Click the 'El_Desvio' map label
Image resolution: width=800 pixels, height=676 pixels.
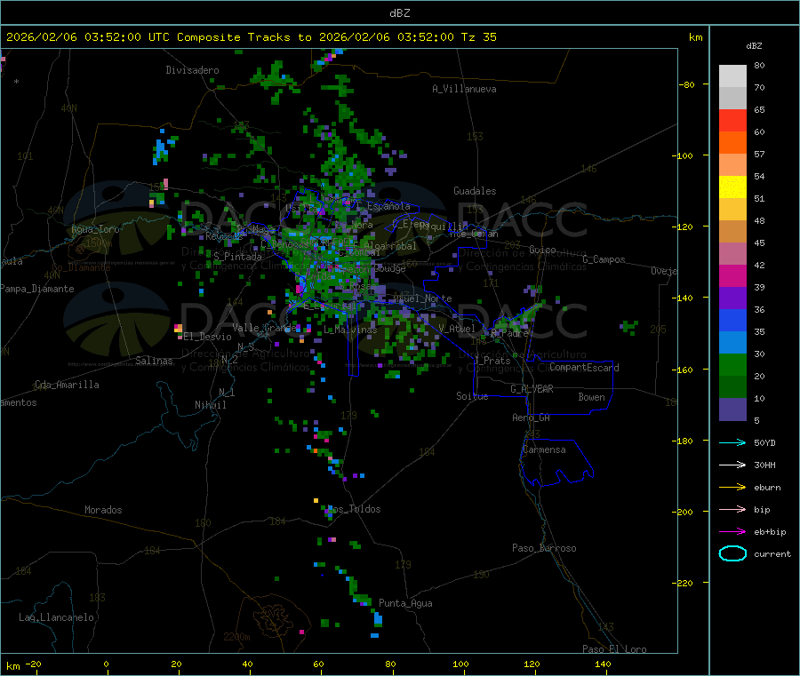click(208, 337)
